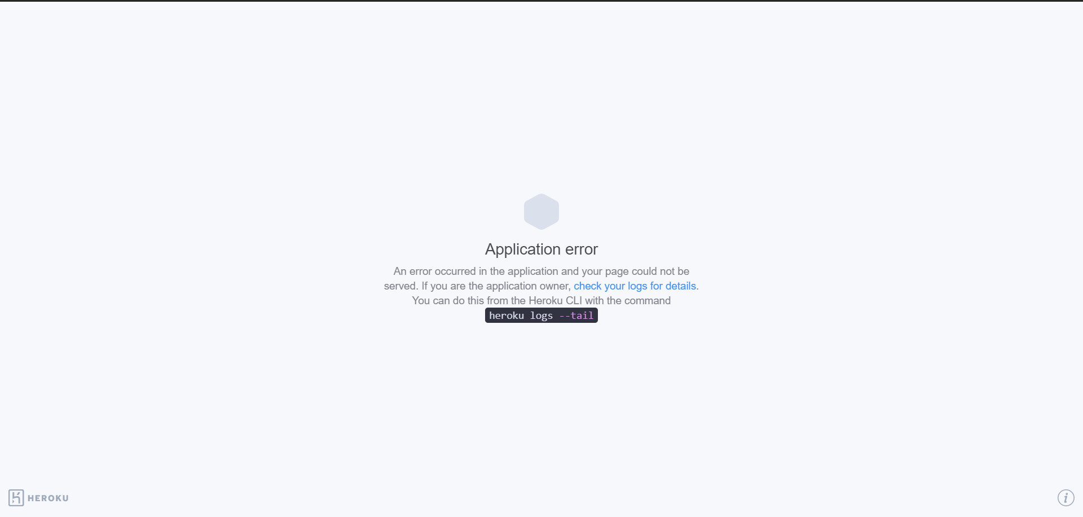This screenshot has width=1083, height=517.
Task: Follow the 'check your logs for details' link
Action: pyautogui.click(x=635, y=286)
